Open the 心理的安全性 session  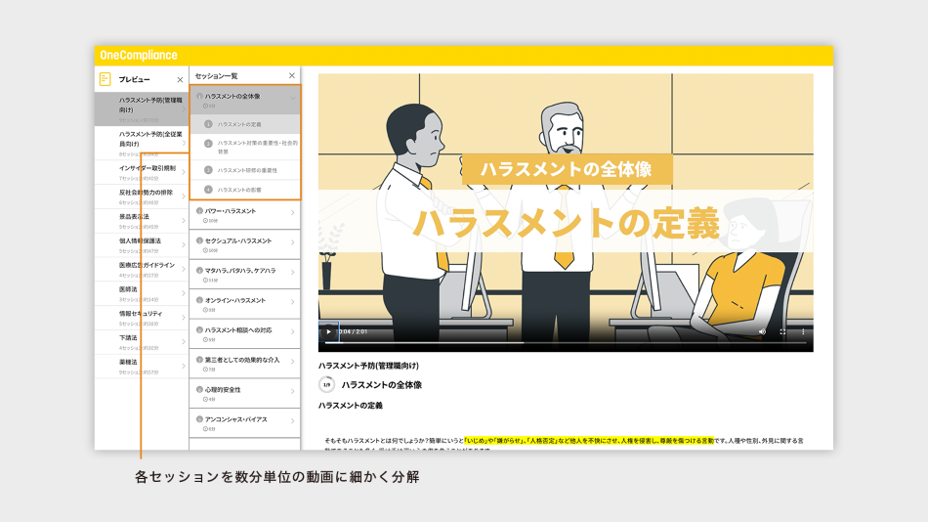point(244,392)
